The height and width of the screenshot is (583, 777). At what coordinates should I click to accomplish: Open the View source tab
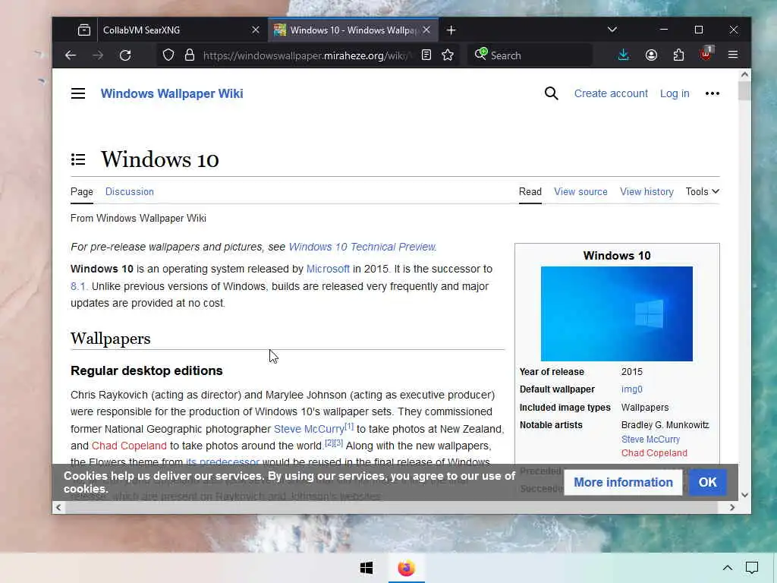[580, 192]
